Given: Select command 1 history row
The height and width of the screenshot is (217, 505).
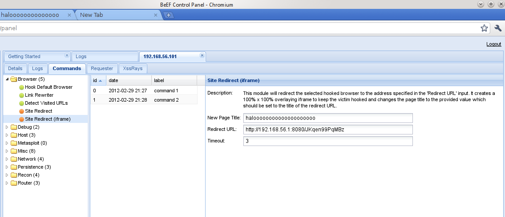Looking at the screenshot, I should 144,91.
